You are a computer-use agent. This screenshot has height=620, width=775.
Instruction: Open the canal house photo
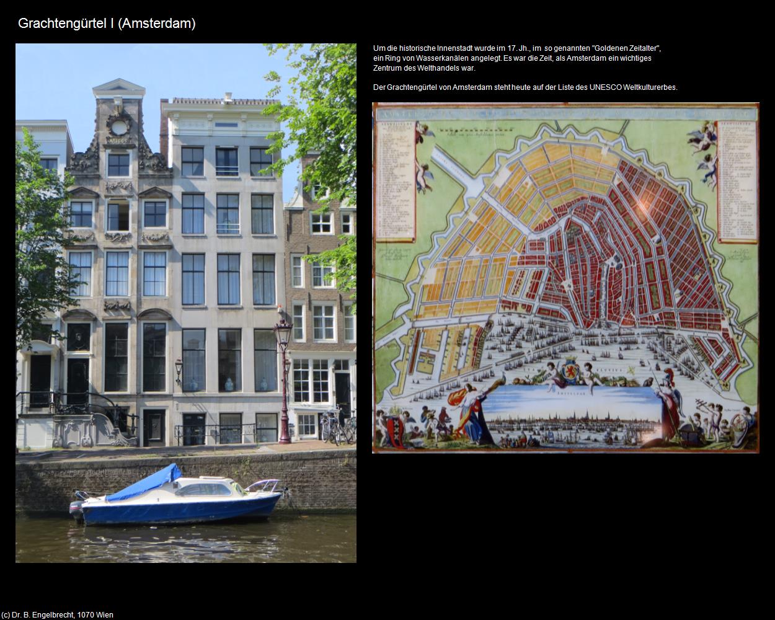point(186,303)
